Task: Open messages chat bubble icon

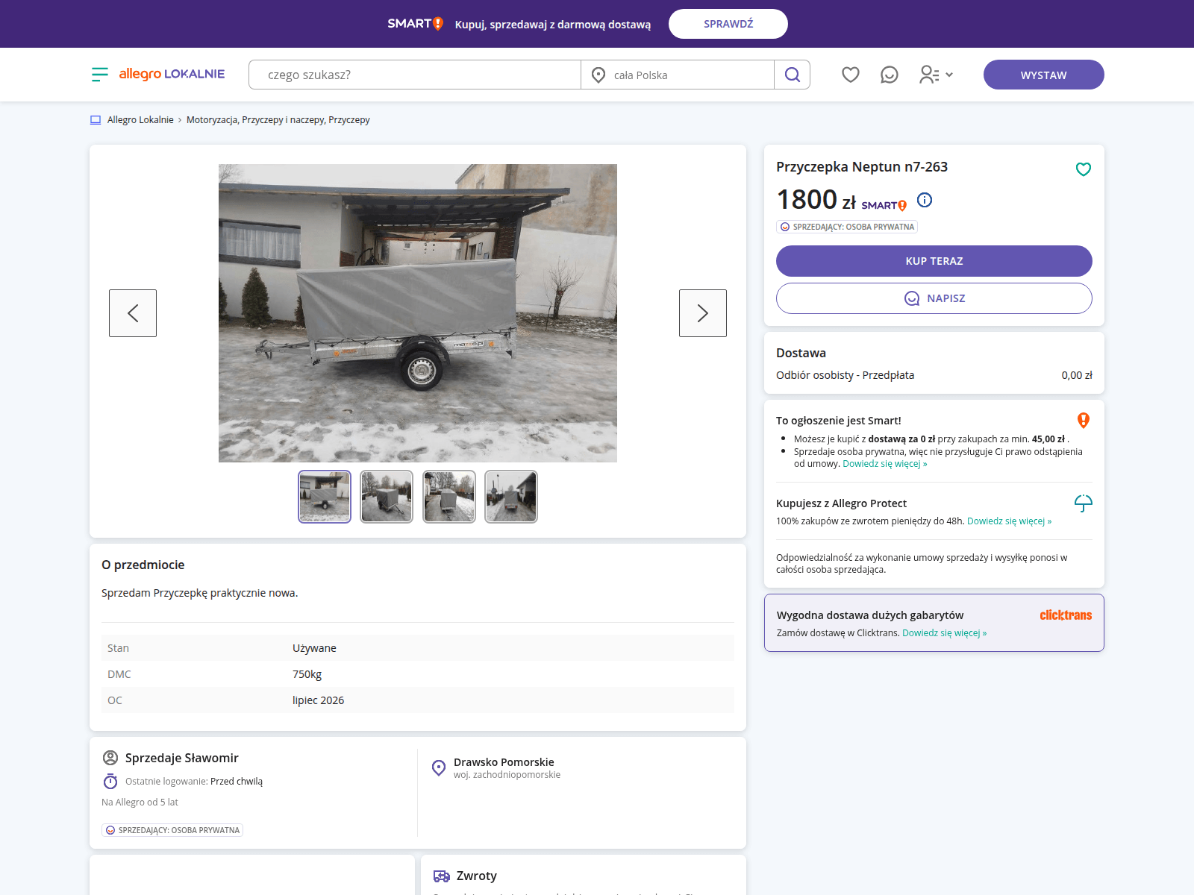Action: (889, 75)
